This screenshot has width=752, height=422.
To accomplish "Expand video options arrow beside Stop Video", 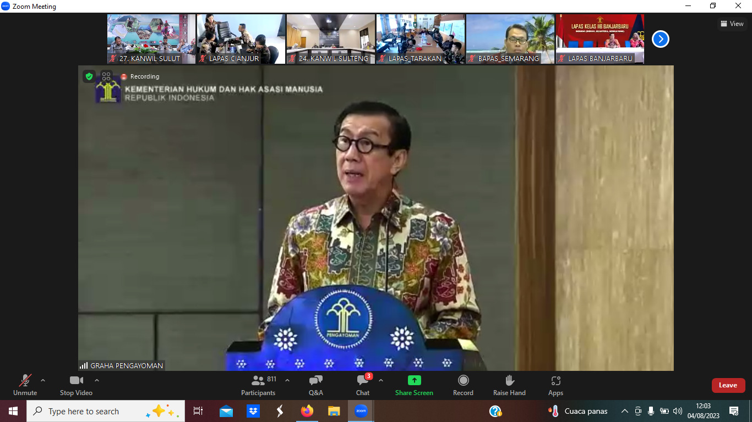I will point(97,380).
